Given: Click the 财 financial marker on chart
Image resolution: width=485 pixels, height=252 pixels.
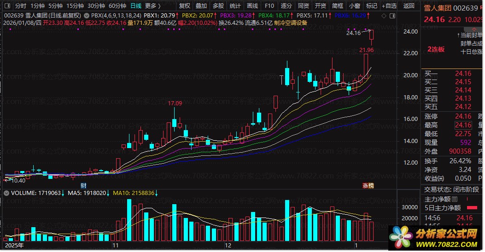Looking at the screenshot, I should (83, 186).
